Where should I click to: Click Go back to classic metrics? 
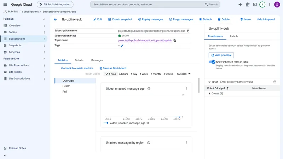coord(77,68)
